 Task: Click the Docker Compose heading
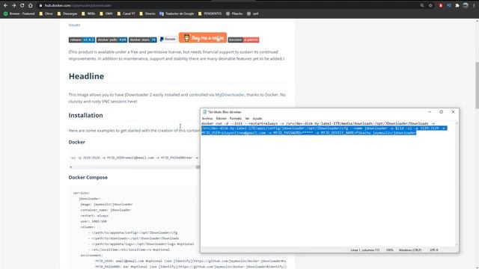click(88, 178)
